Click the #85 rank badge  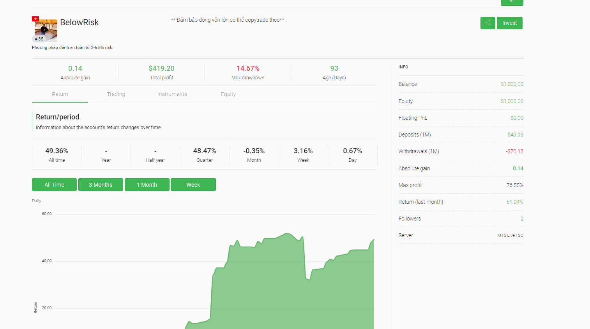[x=39, y=39]
